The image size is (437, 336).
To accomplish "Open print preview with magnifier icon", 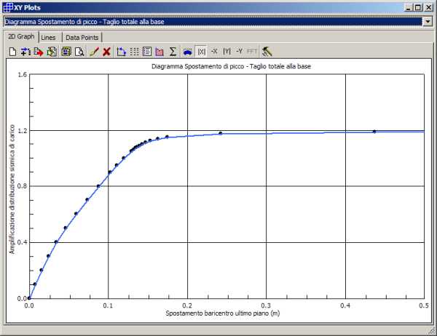I will click(79, 52).
